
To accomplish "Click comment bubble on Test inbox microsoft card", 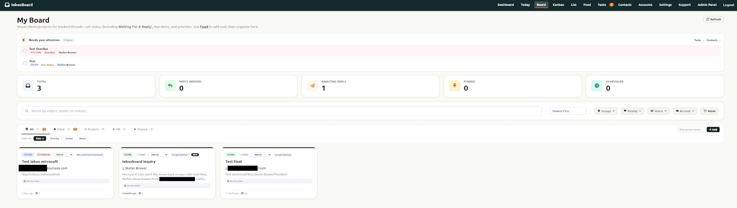I will [x=36, y=193].
